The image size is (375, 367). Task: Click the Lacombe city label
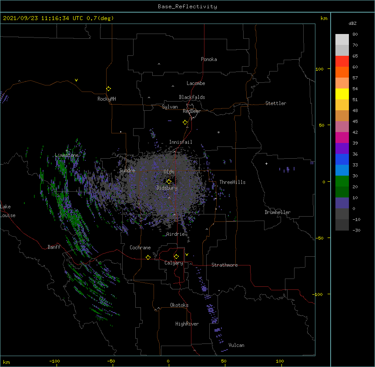point(196,83)
